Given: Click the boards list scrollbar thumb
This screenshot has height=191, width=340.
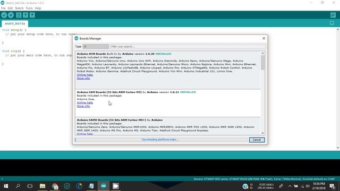Looking at the screenshot, I should [262, 63].
